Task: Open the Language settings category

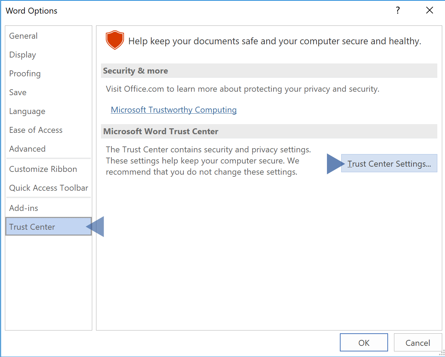Action: (27, 111)
